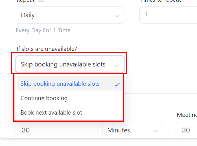
Task: Click the Repeat field label
Action: (26, 1)
